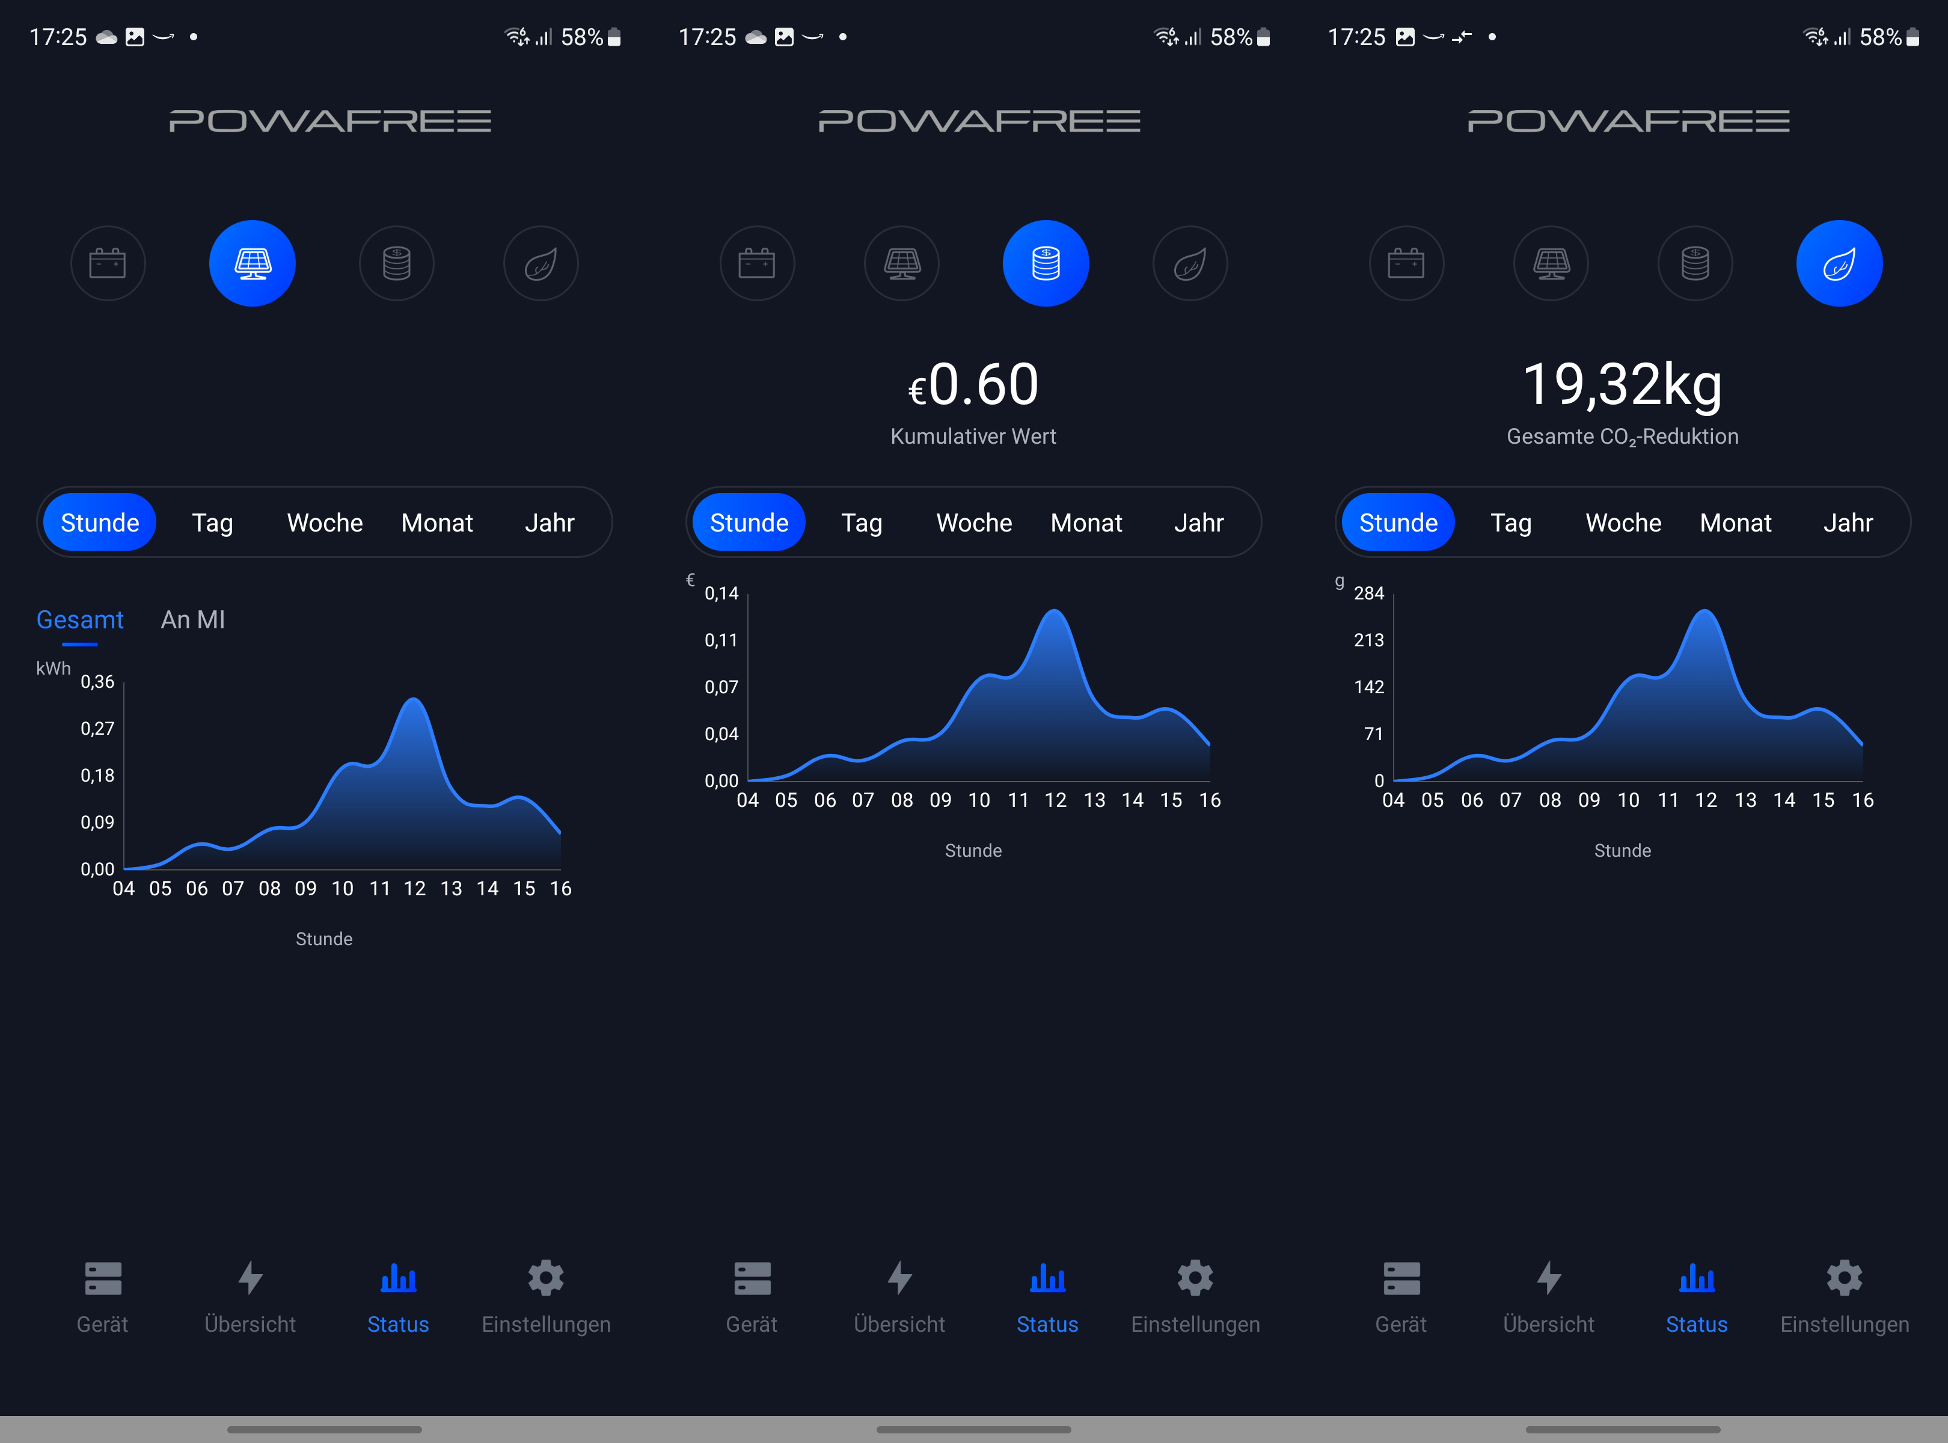Screen dimensions: 1948x1443
Task: Select the Gesamt tab
Action: (x=79, y=619)
